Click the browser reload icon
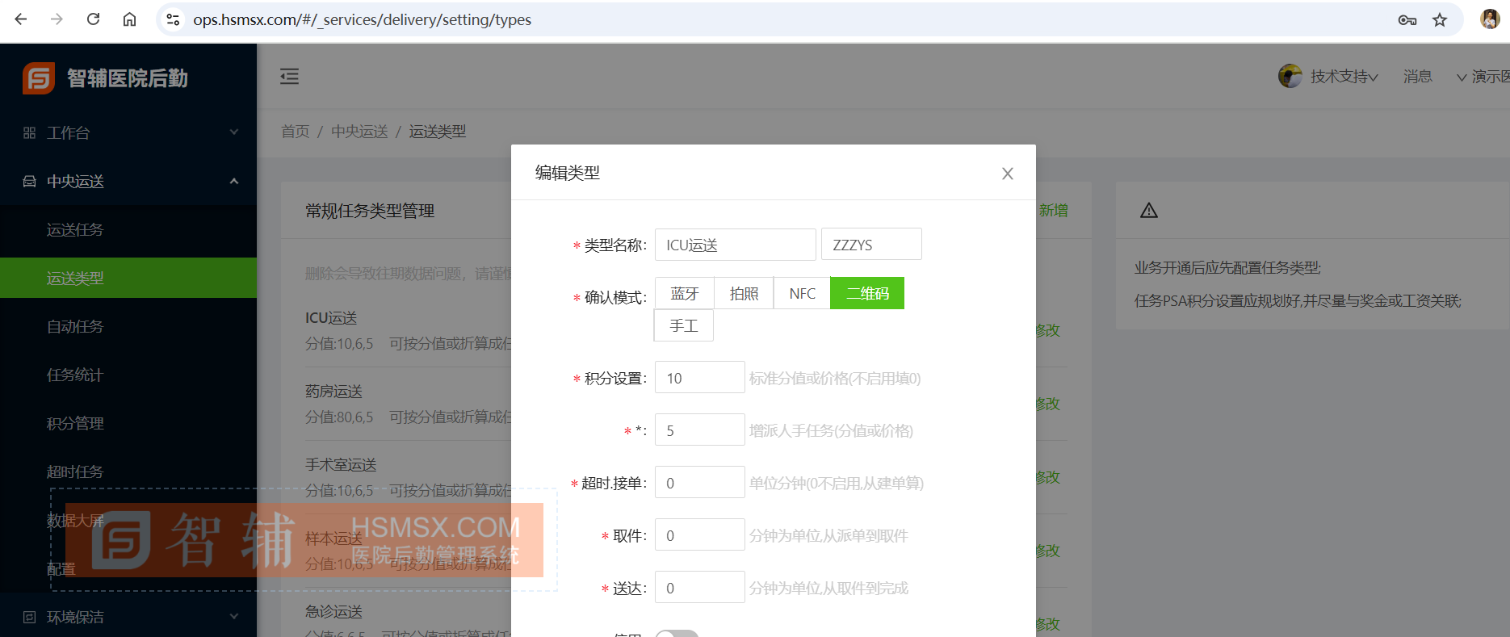Image resolution: width=1510 pixels, height=637 pixels. click(93, 19)
